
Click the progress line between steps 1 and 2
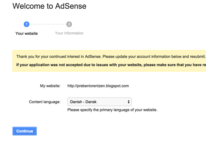(48, 24)
